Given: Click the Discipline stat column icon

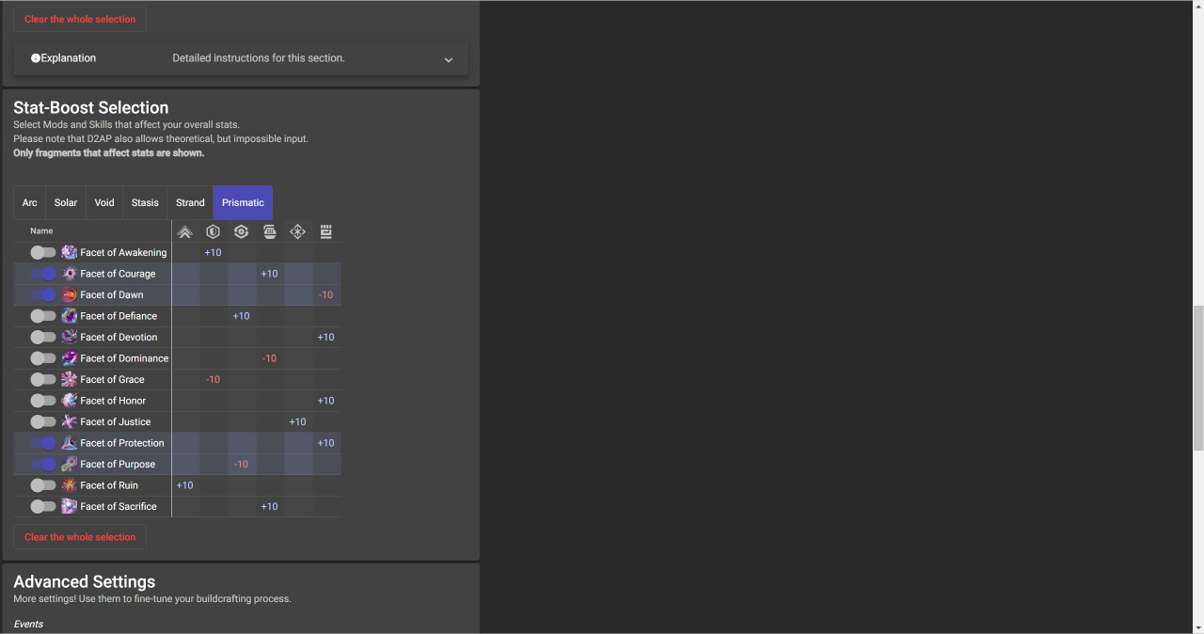Looking at the screenshot, I should tap(270, 231).
